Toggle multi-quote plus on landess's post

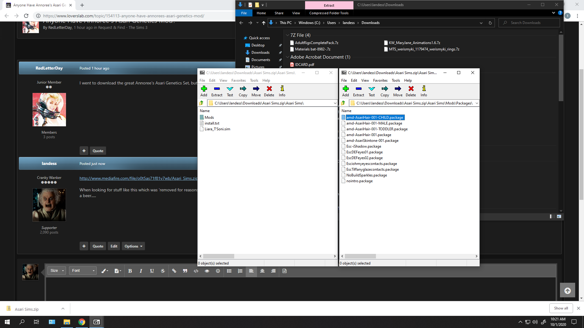pos(84,246)
